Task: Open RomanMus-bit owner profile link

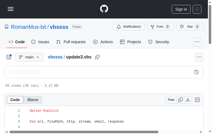Action: click(x=29, y=27)
